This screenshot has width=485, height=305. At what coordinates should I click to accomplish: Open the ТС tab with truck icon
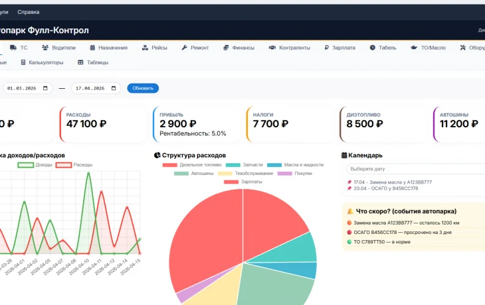pyautogui.click(x=19, y=48)
